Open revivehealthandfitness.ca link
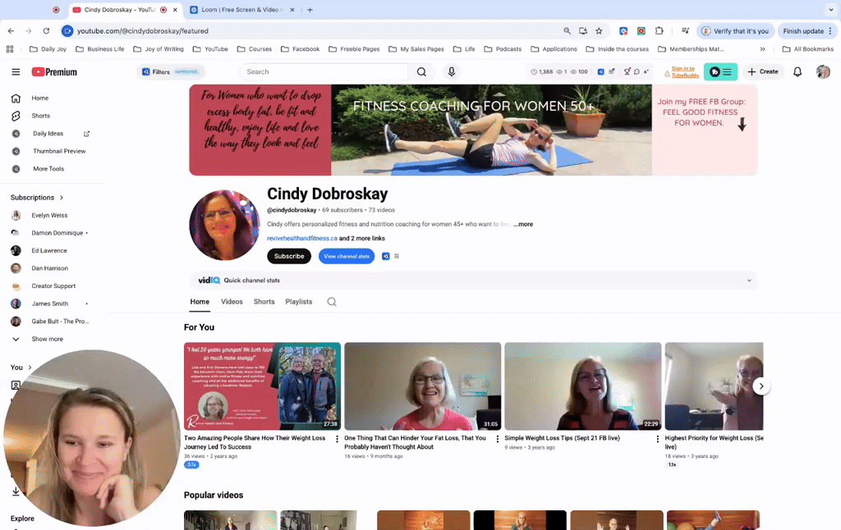Screen dimensions: 841x530 tap(302, 239)
